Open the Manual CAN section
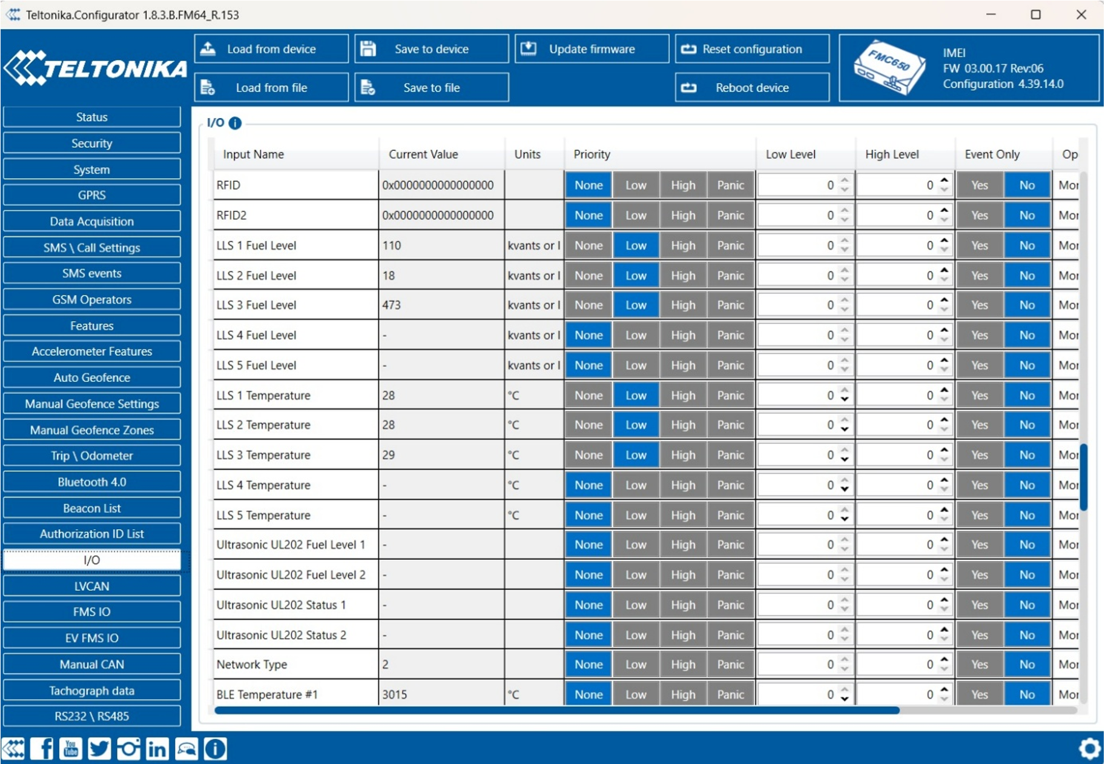1105x764 pixels. coord(92,665)
